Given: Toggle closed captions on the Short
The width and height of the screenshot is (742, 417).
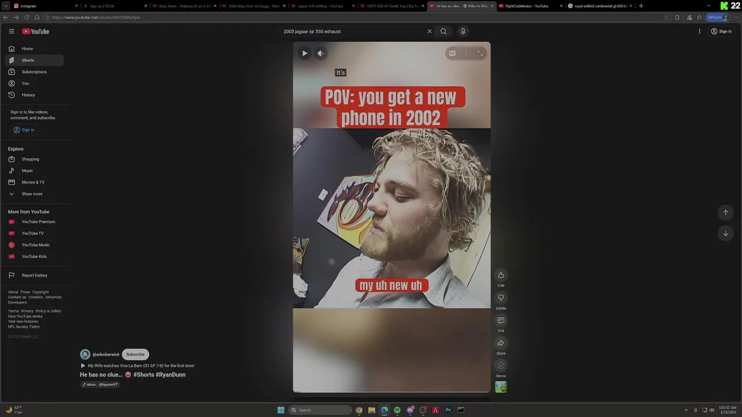Looking at the screenshot, I should point(452,53).
